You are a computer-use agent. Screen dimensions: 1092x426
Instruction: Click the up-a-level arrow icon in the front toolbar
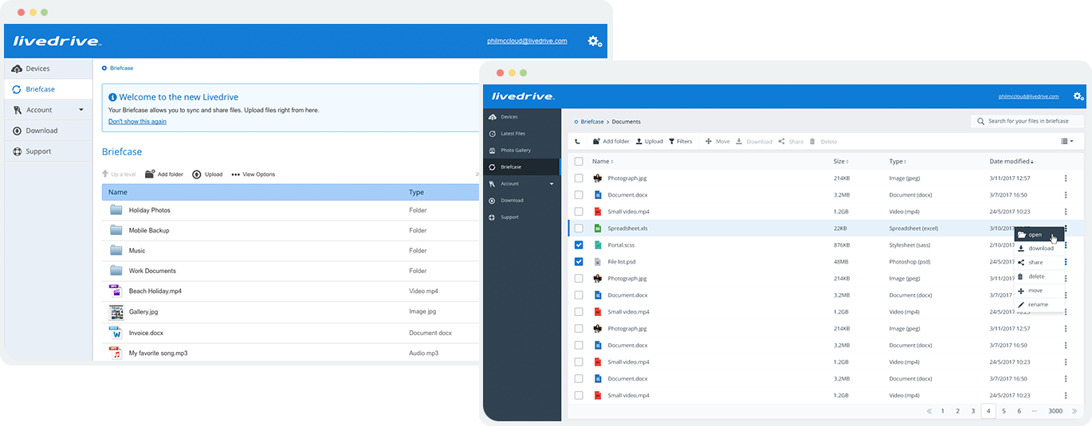[577, 142]
